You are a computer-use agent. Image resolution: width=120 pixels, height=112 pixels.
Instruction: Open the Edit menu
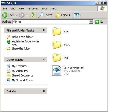[x=13, y=8]
